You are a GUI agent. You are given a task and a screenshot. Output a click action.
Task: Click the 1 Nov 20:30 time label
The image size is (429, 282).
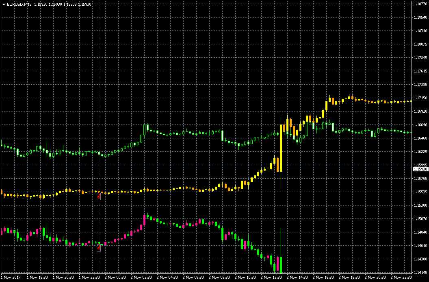coord(64,278)
